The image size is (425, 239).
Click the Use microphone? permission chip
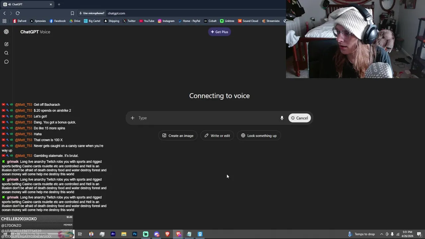92,13
